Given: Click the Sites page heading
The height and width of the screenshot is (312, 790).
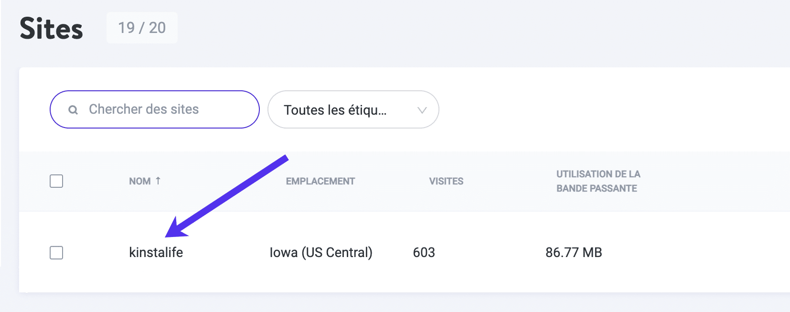Looking at the screenshot, I should point(51,29).
